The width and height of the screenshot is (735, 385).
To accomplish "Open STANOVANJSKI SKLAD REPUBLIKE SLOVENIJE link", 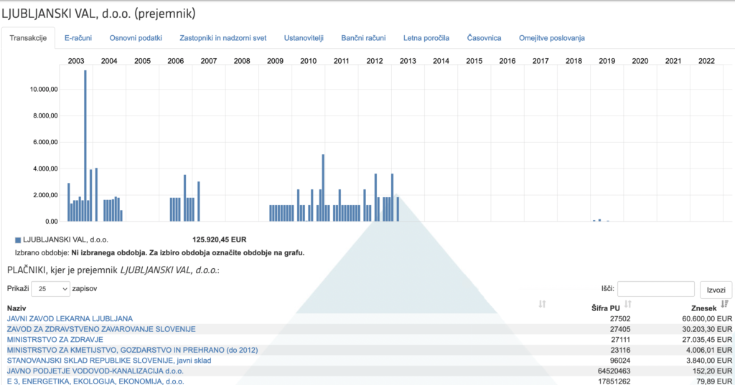I will coord(109,361).
